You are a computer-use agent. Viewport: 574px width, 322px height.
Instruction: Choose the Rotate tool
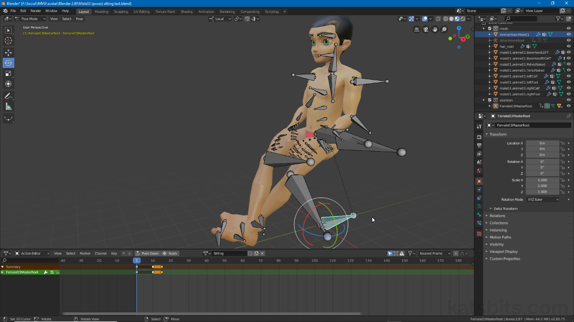click(9, 63)
